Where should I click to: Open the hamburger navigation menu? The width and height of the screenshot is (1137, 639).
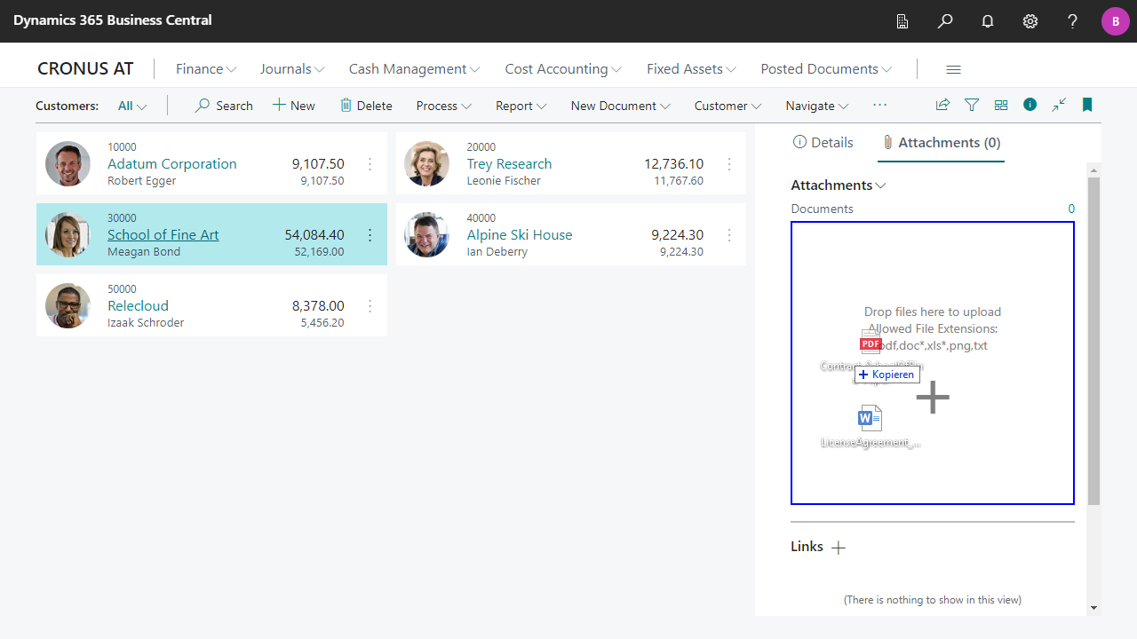[x=953, y=69]
